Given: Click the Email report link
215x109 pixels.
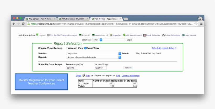Looking at the screenshot, I should tap(78, 76).
